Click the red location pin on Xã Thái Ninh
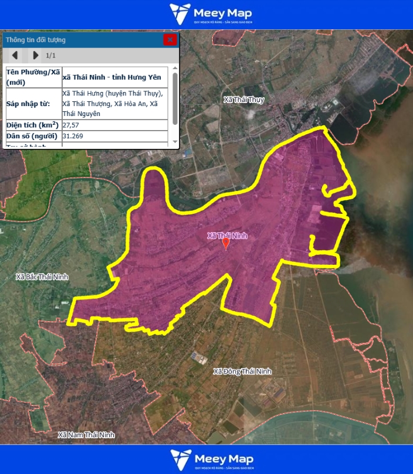Screen dimensions: 413x474 [226, 244]
